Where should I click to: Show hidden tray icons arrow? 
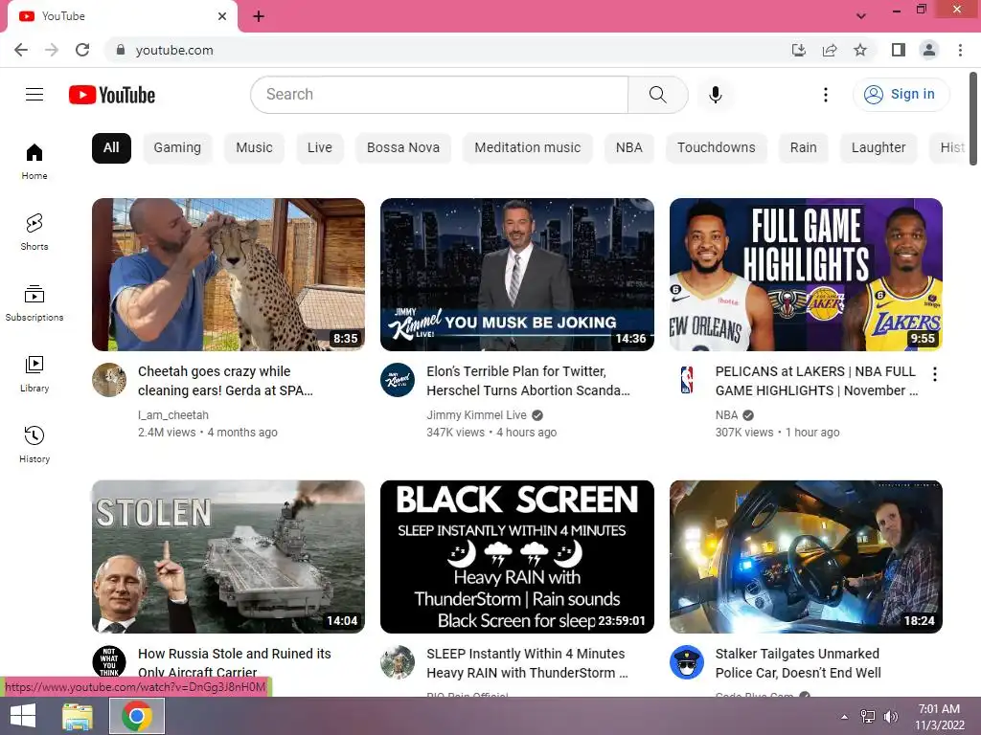(x=845, y=717)
